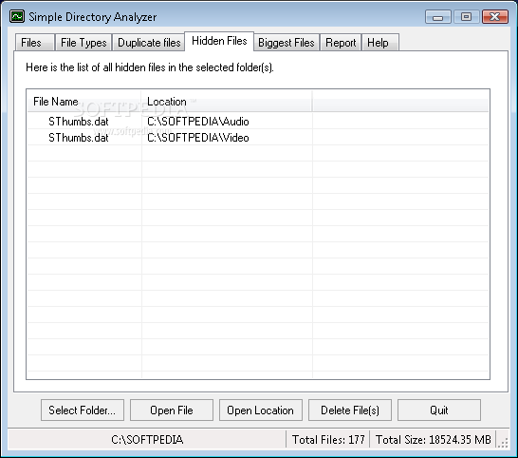
Task: Switch to the Files tab
Action: [35, 43]
